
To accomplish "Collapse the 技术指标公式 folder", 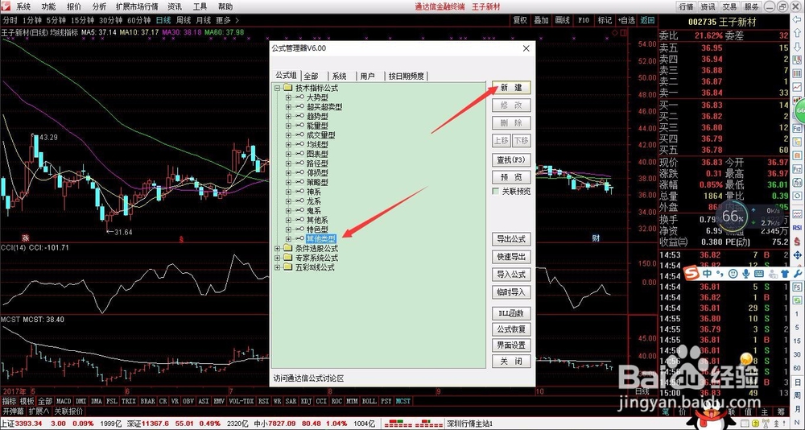I will (278, 88).
